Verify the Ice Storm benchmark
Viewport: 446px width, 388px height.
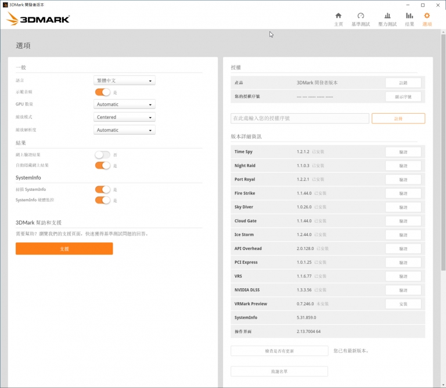point(403,235)
